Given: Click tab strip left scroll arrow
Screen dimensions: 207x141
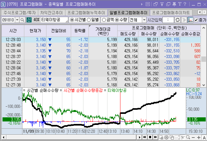Looking at the screenshot, I should [x=200, y=12].
